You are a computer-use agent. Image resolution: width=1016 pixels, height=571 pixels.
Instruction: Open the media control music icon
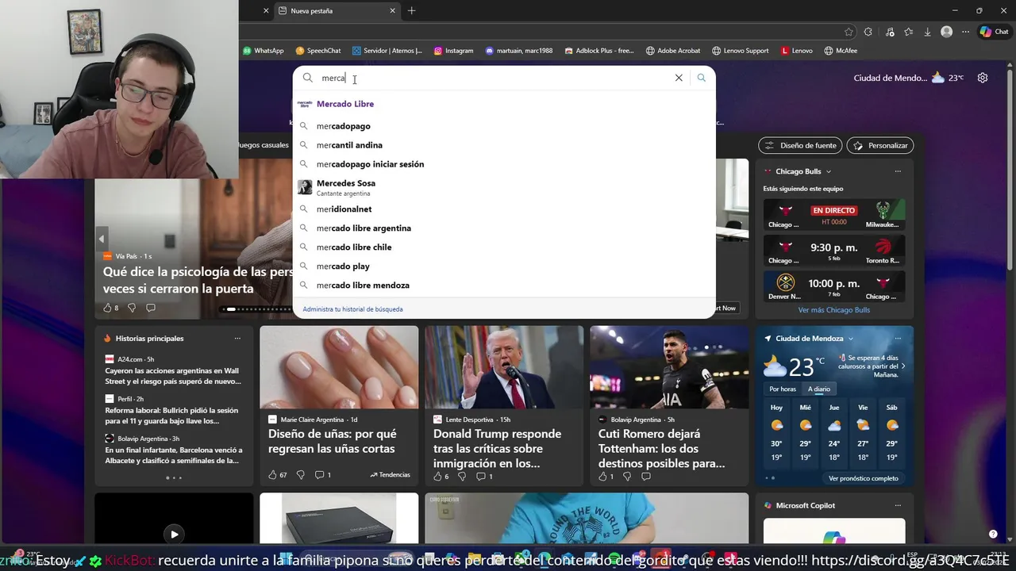point(889,32)
